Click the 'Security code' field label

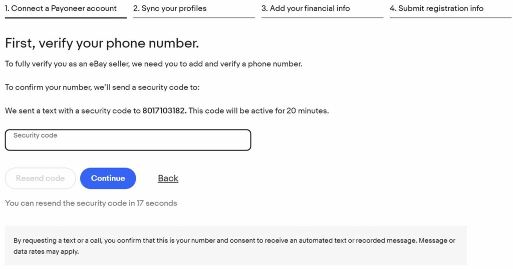pyautogui.click(x=35, y=135)
